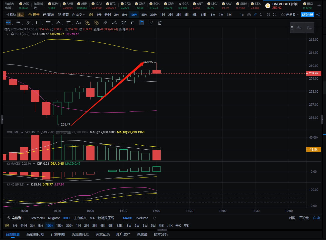The image size is (326, 240).
Task: Select the trend line drawing tool
Action: [x=28, y=23]
